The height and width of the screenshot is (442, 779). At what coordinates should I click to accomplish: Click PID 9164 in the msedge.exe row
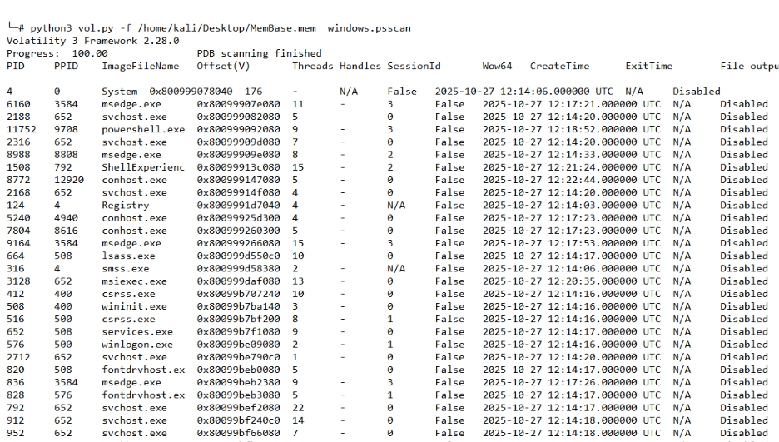[18, 243]
